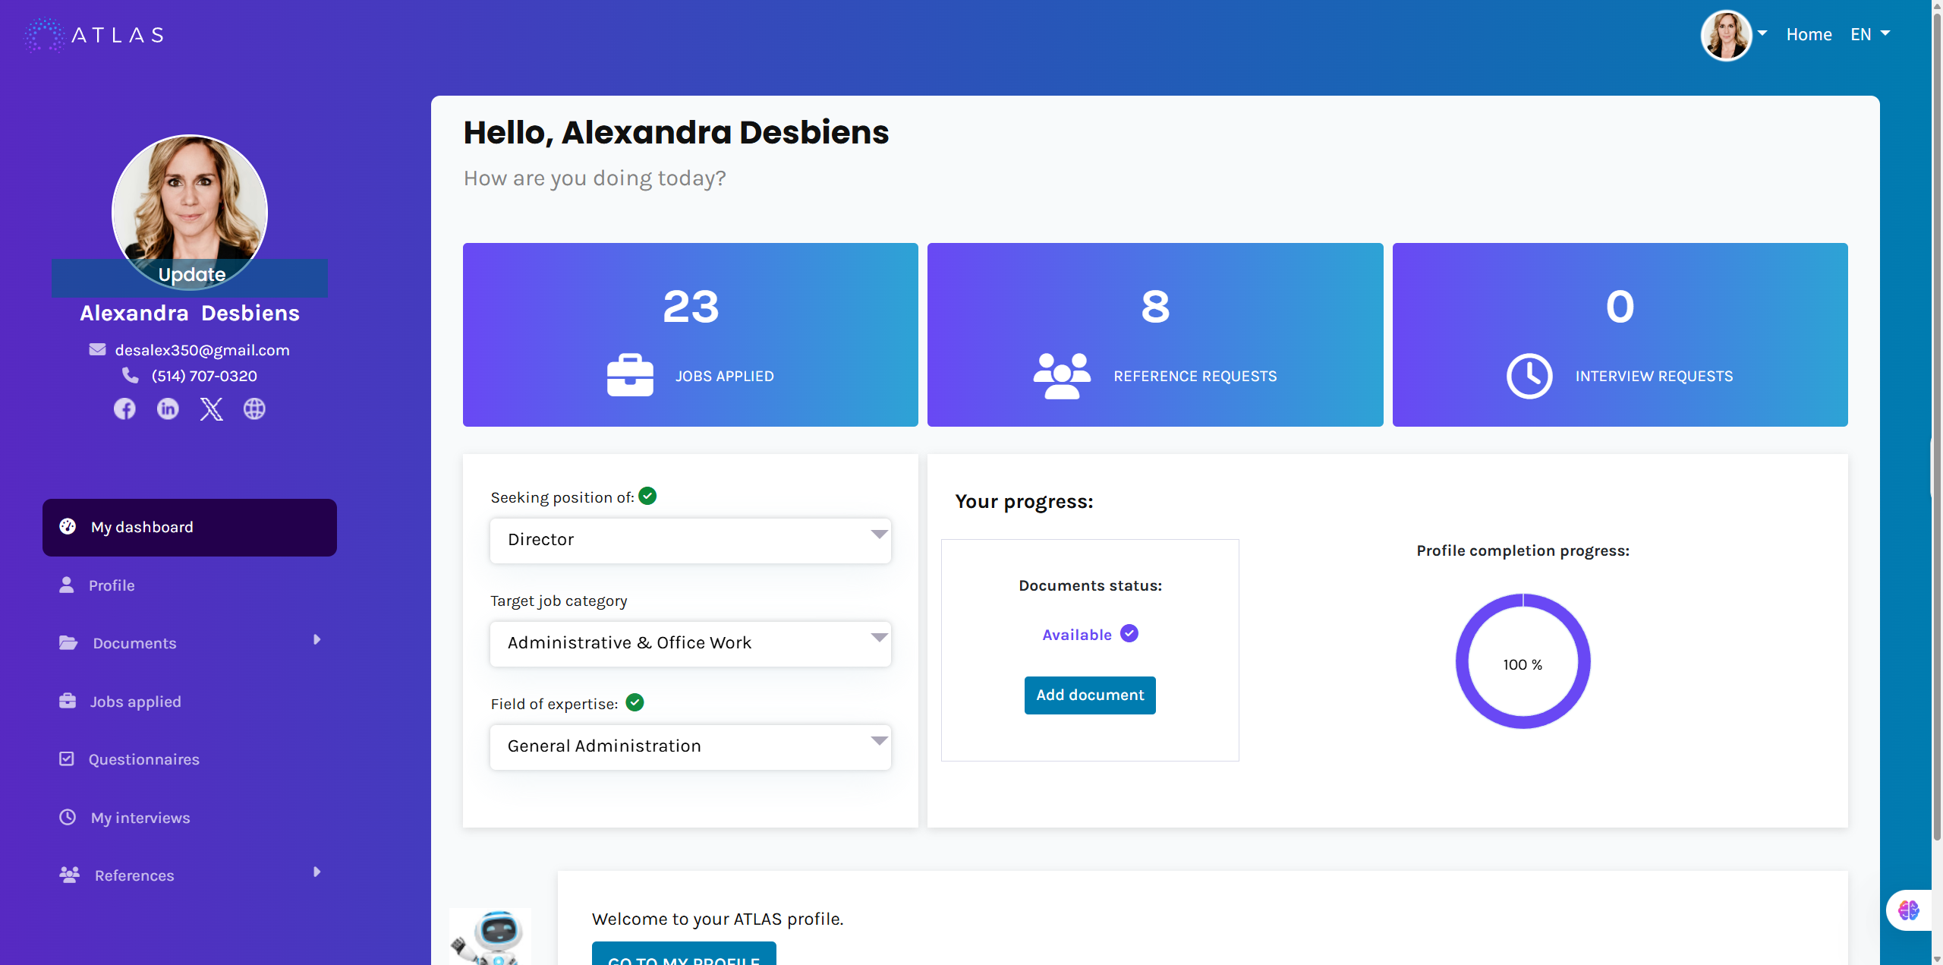This screenshot has height=965, width=1943.
Task: Go to My interviews in sidebar
Action: pyautogui.click(x=140, y=818)
